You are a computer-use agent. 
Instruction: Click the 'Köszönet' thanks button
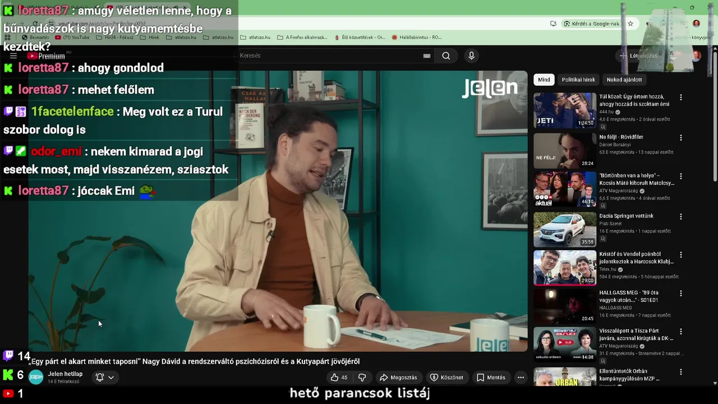[447, 378]
